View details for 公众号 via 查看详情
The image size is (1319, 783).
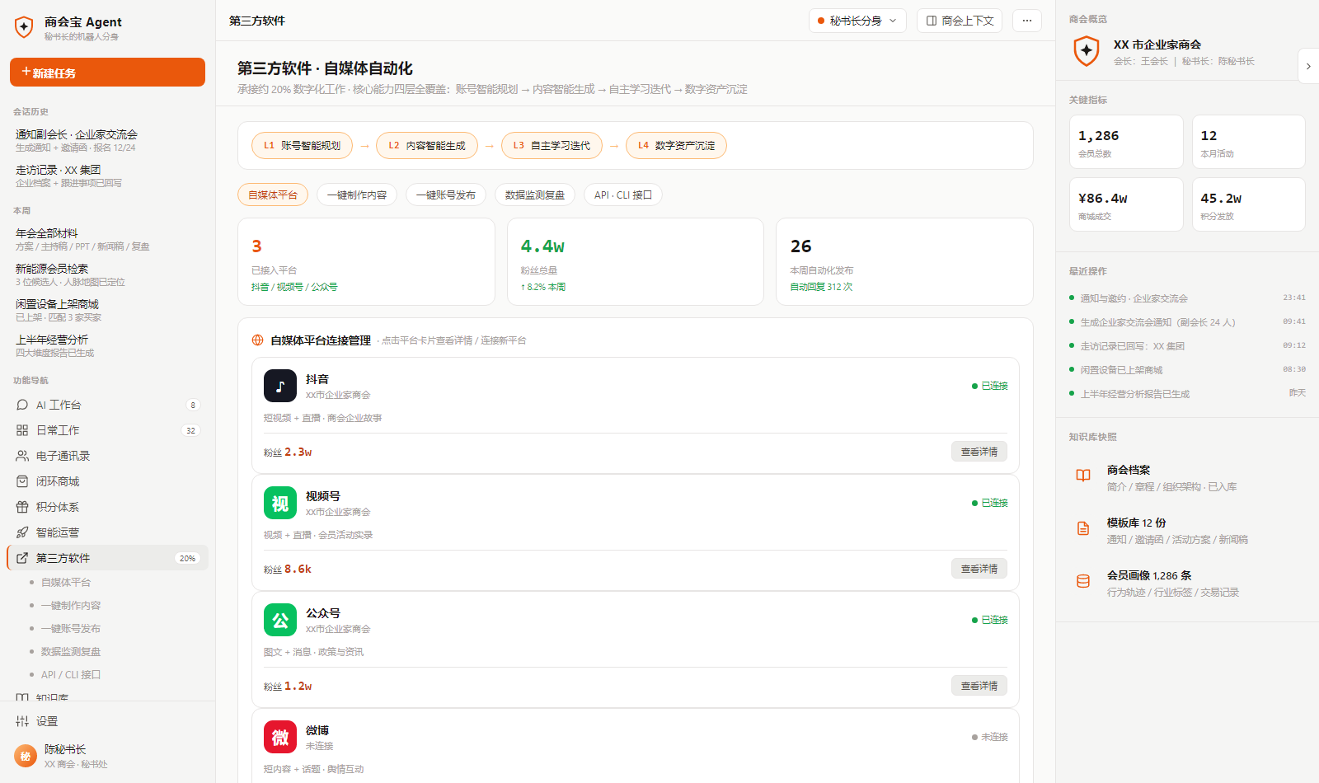[x=979, y=686]
